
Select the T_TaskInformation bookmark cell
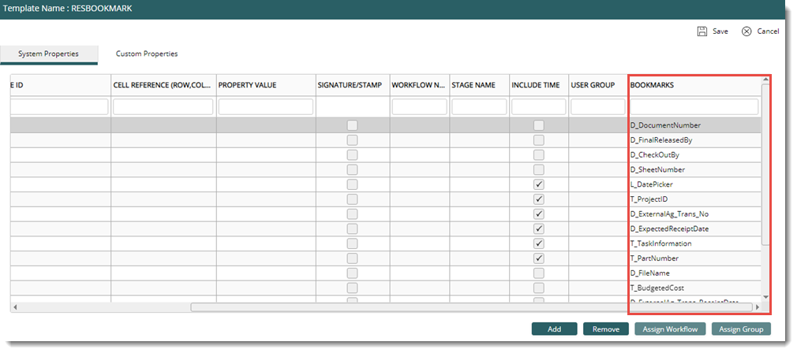[694, 243]
